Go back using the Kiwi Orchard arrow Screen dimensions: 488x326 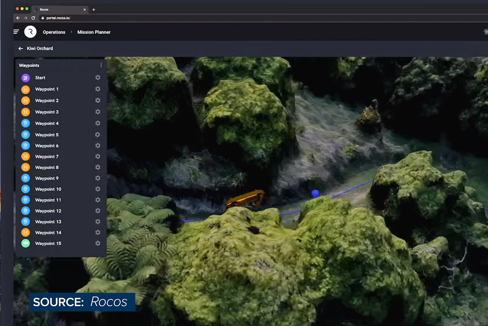tap(21, 48)
